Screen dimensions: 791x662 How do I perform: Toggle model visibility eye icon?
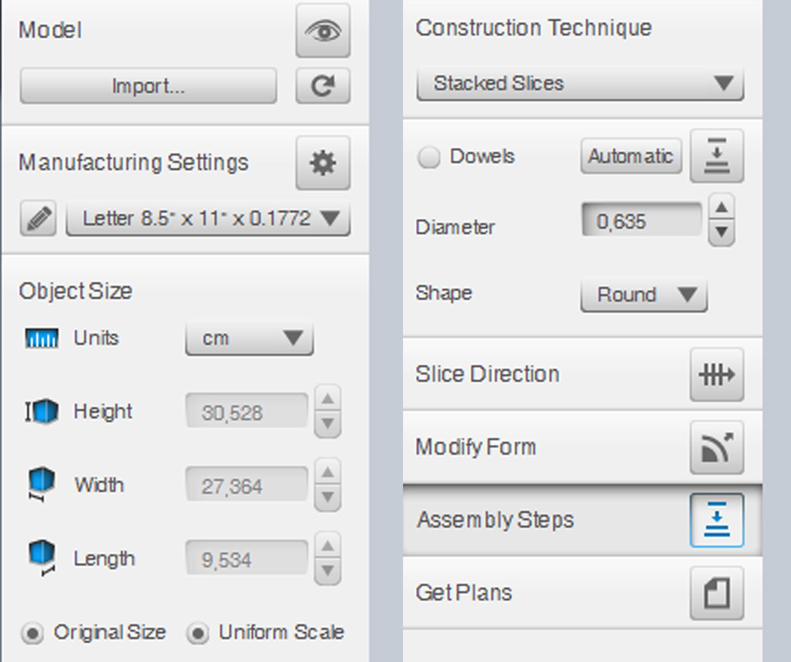click(x=323, y=31)
